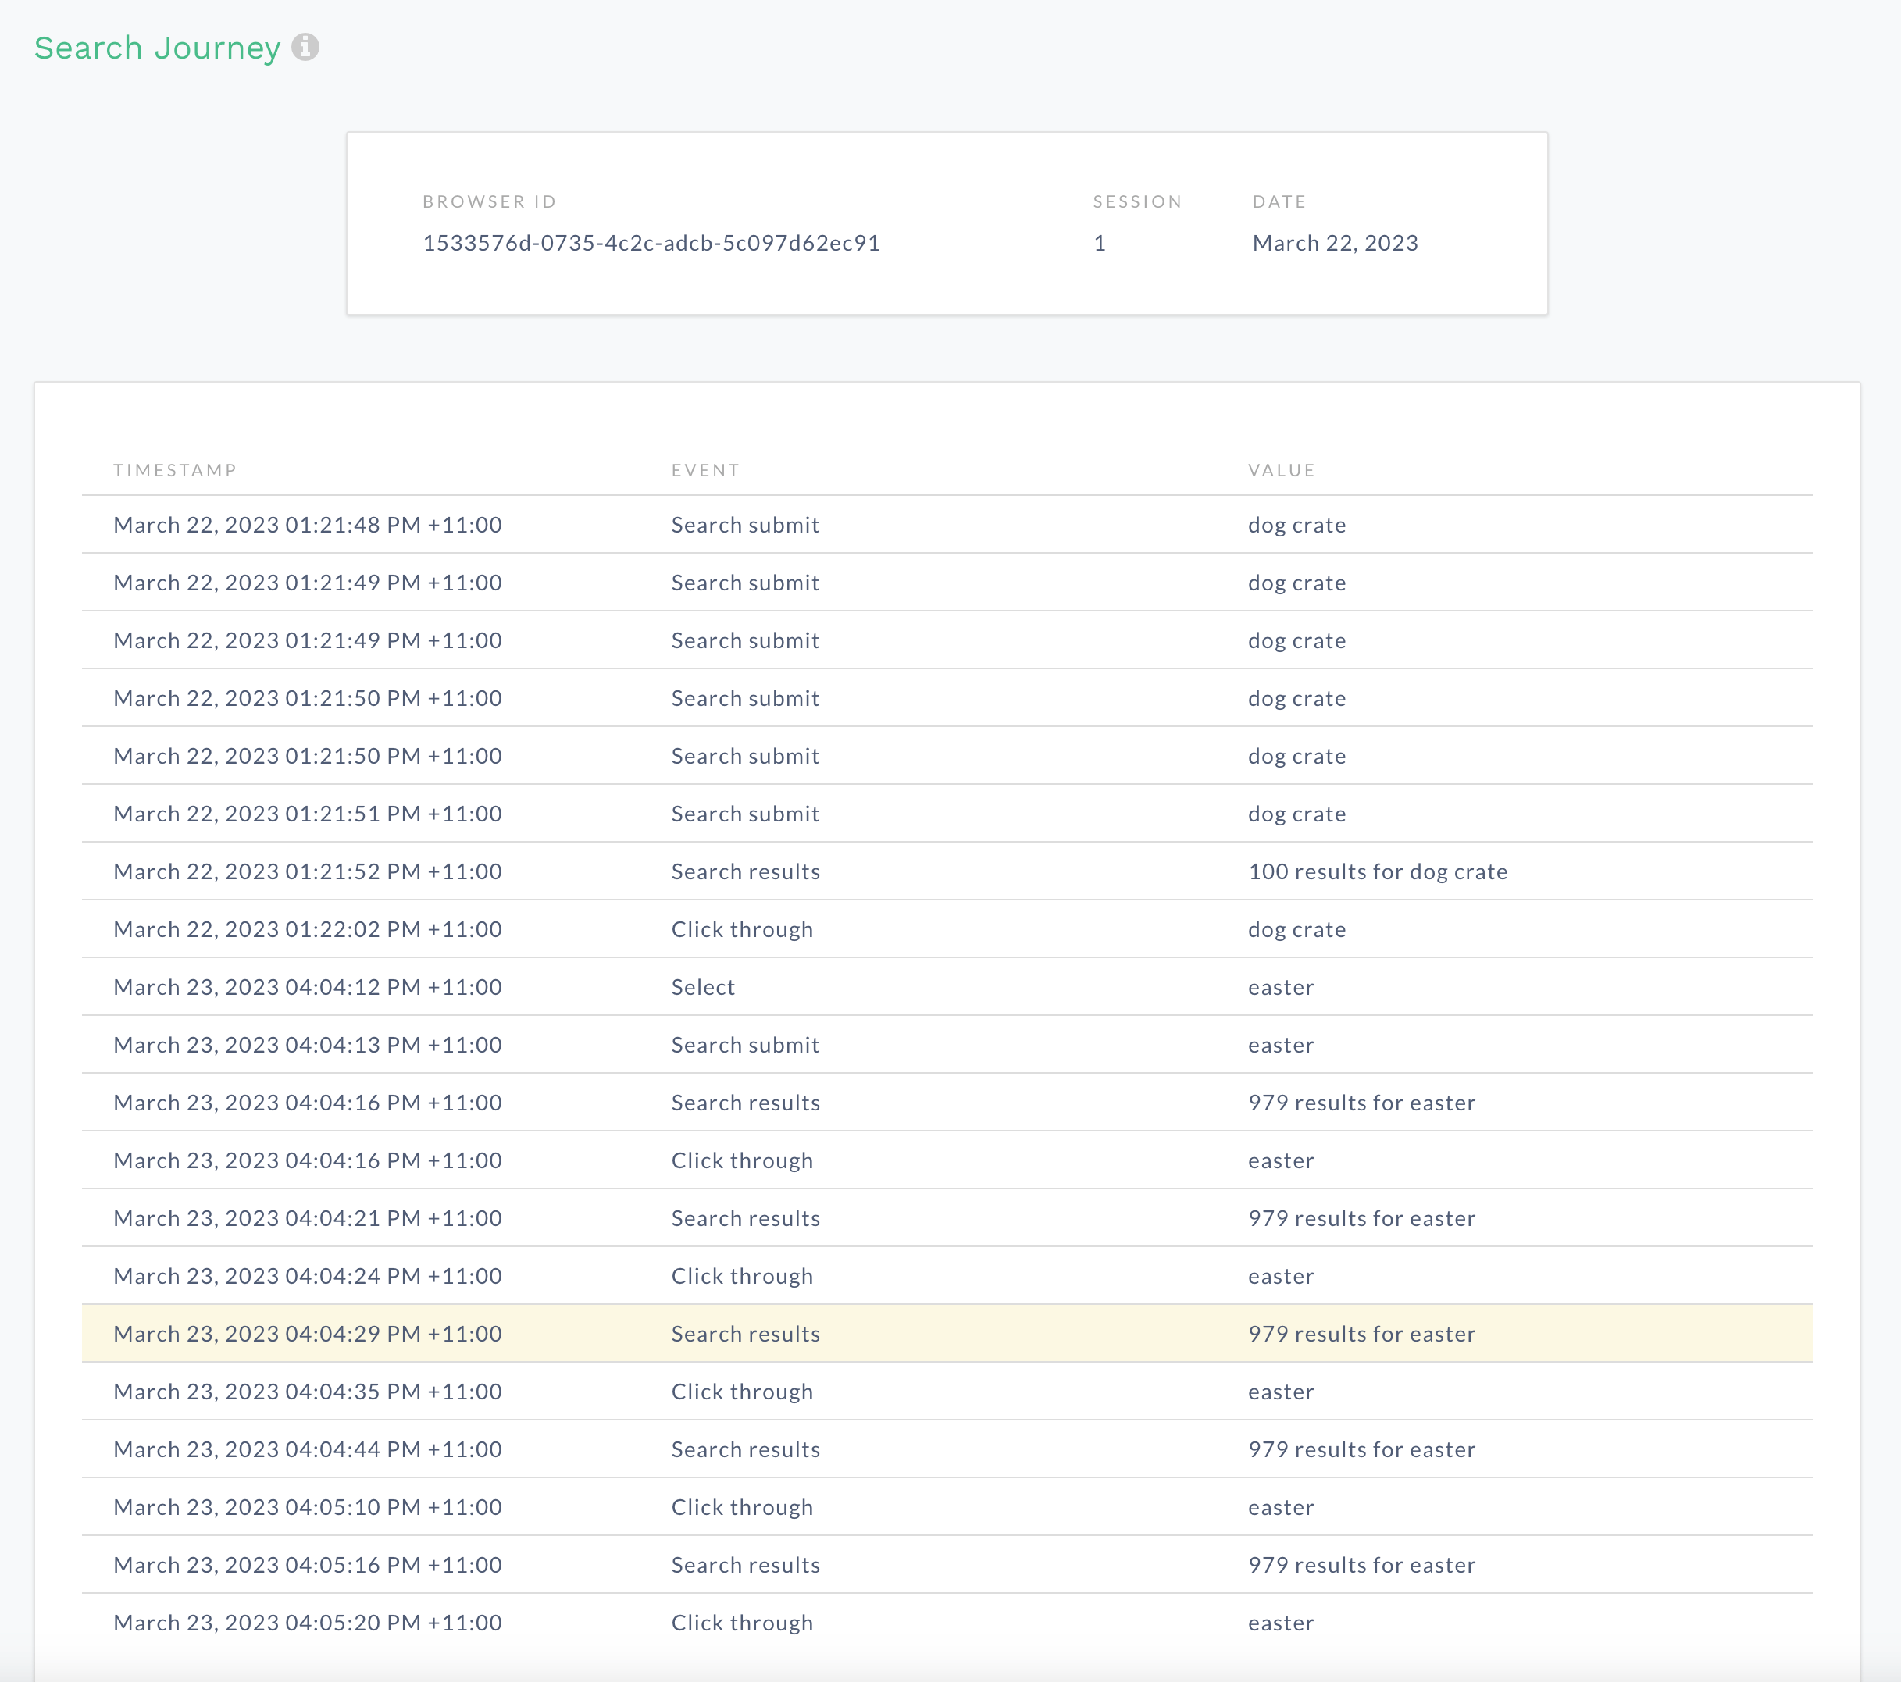Click the dog crate value at 01:22:02 PM

[1296, 929]
